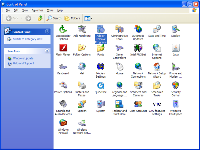Open Taskbar and Start Menu settings

(119, 108)
